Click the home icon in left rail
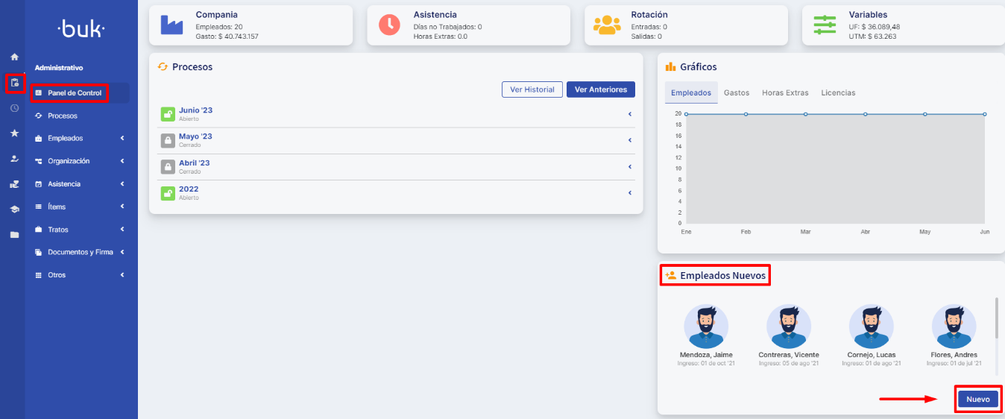The image size is (1005, 419). (14, 57)
